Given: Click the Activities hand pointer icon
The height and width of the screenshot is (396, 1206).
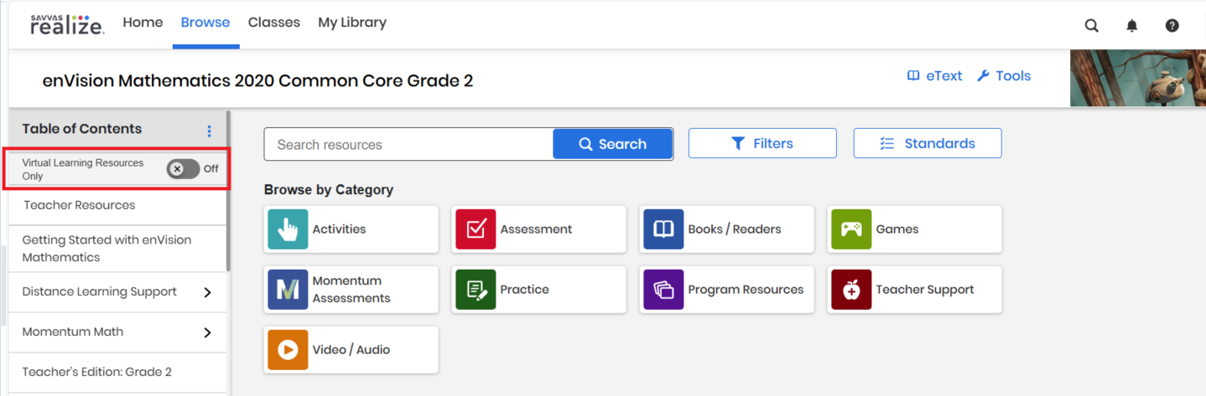Looking at the screenshot, I should click(288, 229).
